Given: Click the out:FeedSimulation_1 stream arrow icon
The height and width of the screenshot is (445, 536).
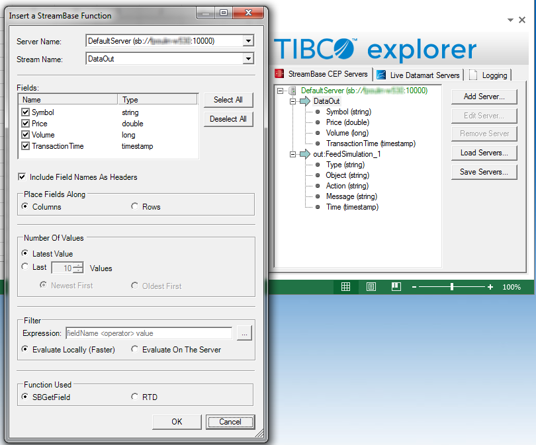Looking at the screenshot, I should click(x=304, y=154).
